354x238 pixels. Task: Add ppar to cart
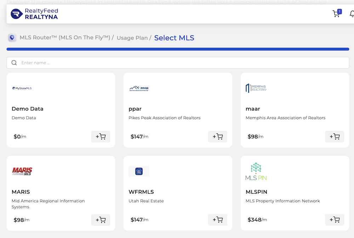click(x=218, y=137)
